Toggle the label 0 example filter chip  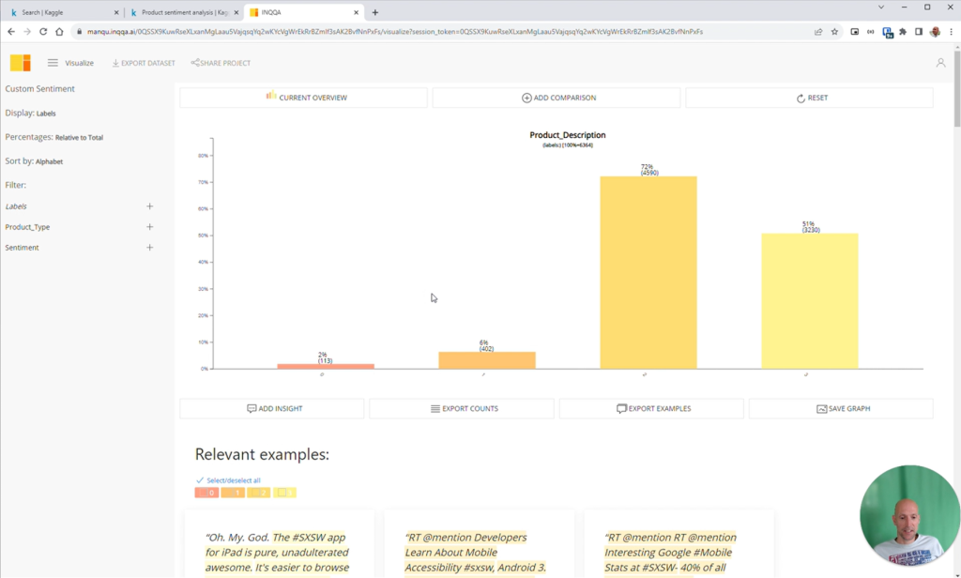(x=206, y=493)
